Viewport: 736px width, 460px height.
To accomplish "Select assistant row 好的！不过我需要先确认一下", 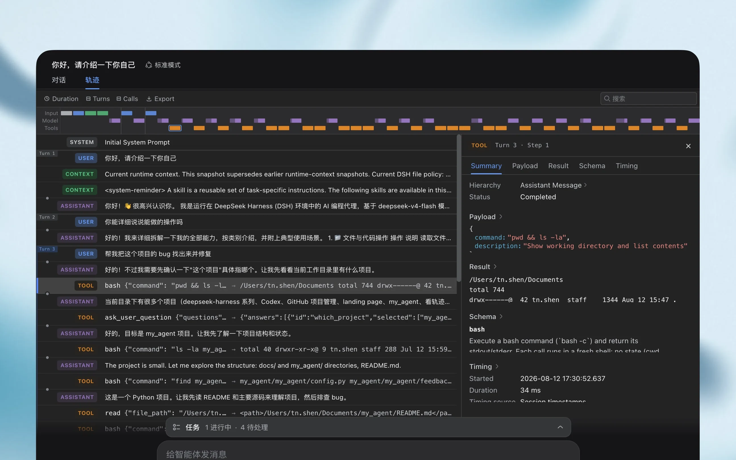I will (246, 270).
